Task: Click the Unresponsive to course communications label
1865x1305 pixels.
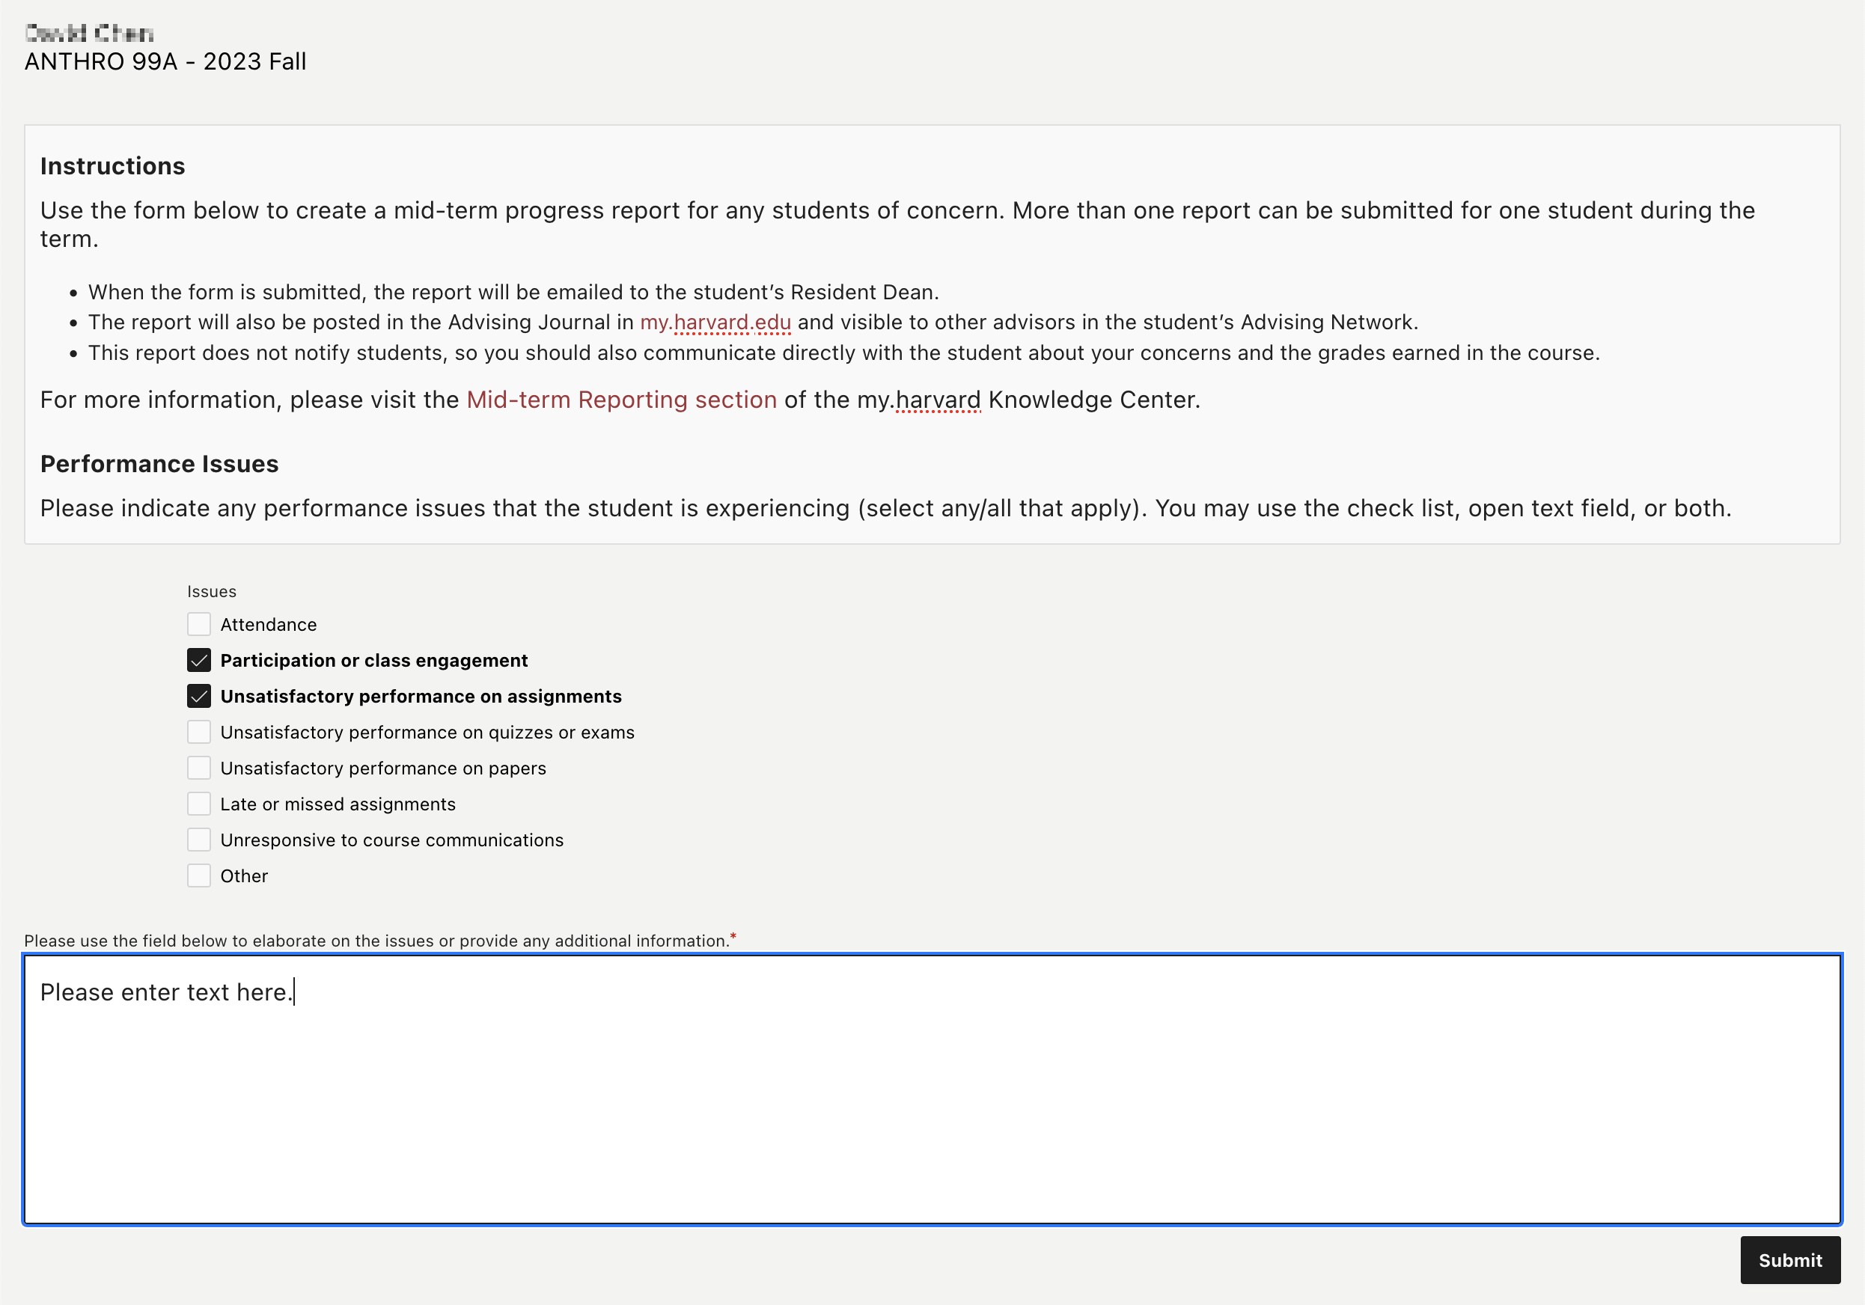Action: point(391,840)
